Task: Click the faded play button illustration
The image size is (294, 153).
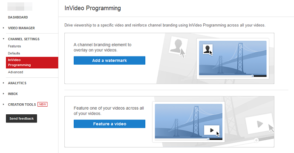Action: tap(259, 124)
